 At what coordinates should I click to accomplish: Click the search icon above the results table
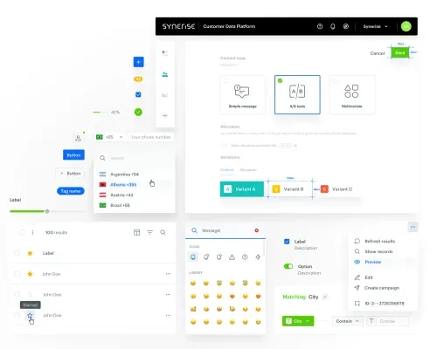[x=163, y=232]
